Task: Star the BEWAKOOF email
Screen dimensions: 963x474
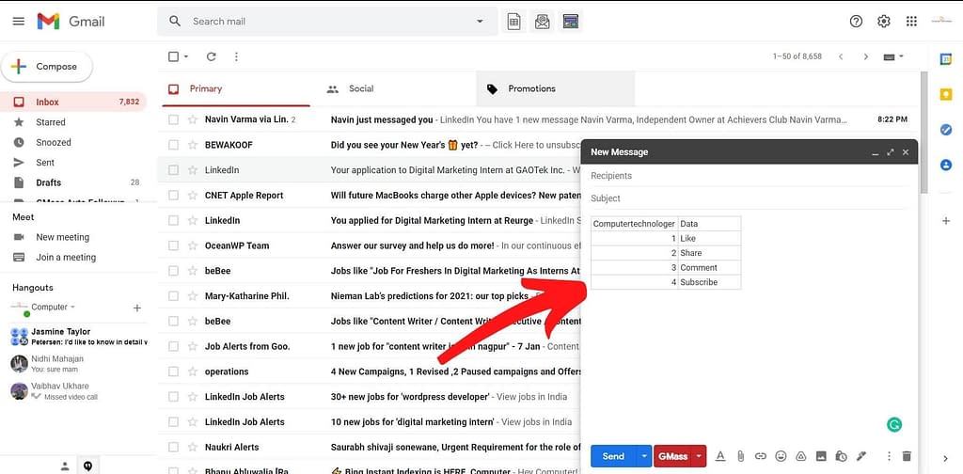Action: pyautogui.click(x=193, y=145)
